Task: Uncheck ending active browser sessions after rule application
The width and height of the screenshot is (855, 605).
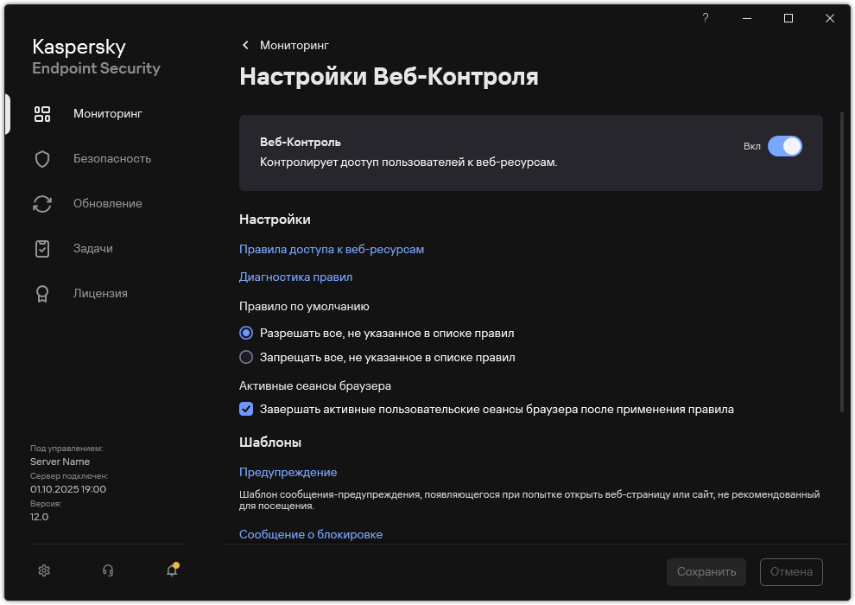Action: tap(246, 409)
